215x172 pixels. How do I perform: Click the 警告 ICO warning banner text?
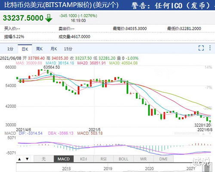click(173, 6)
